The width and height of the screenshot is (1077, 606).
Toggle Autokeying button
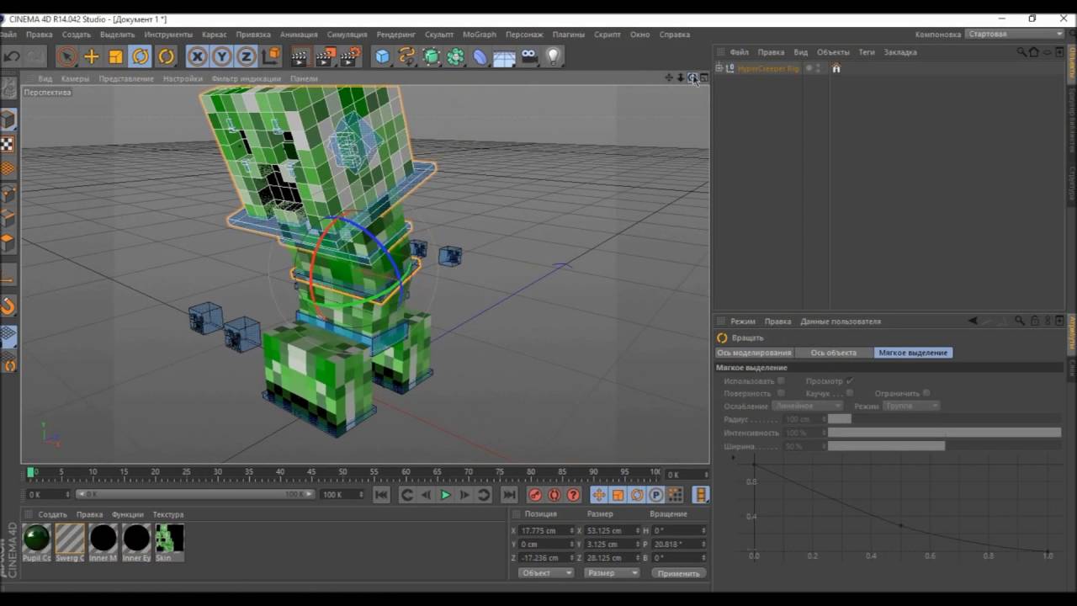coord(554,495)
